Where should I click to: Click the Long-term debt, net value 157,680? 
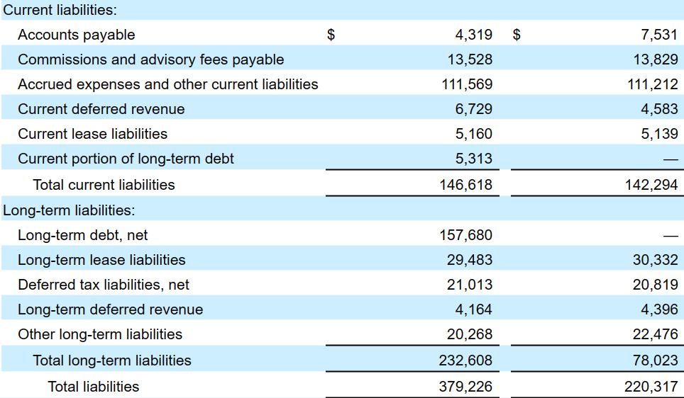(465, 235)
